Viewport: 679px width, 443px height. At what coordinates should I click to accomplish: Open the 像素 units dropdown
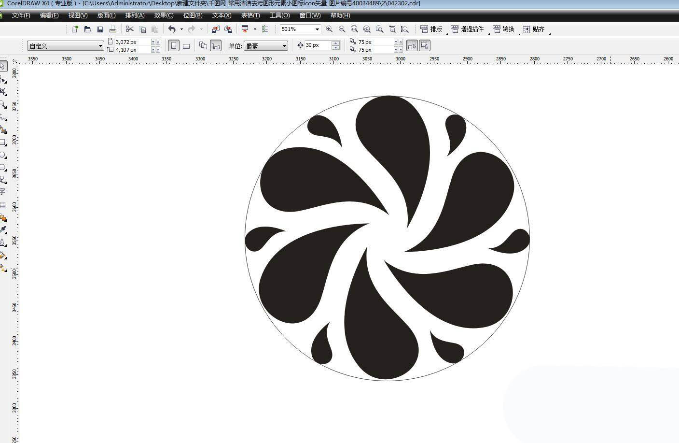284,46
